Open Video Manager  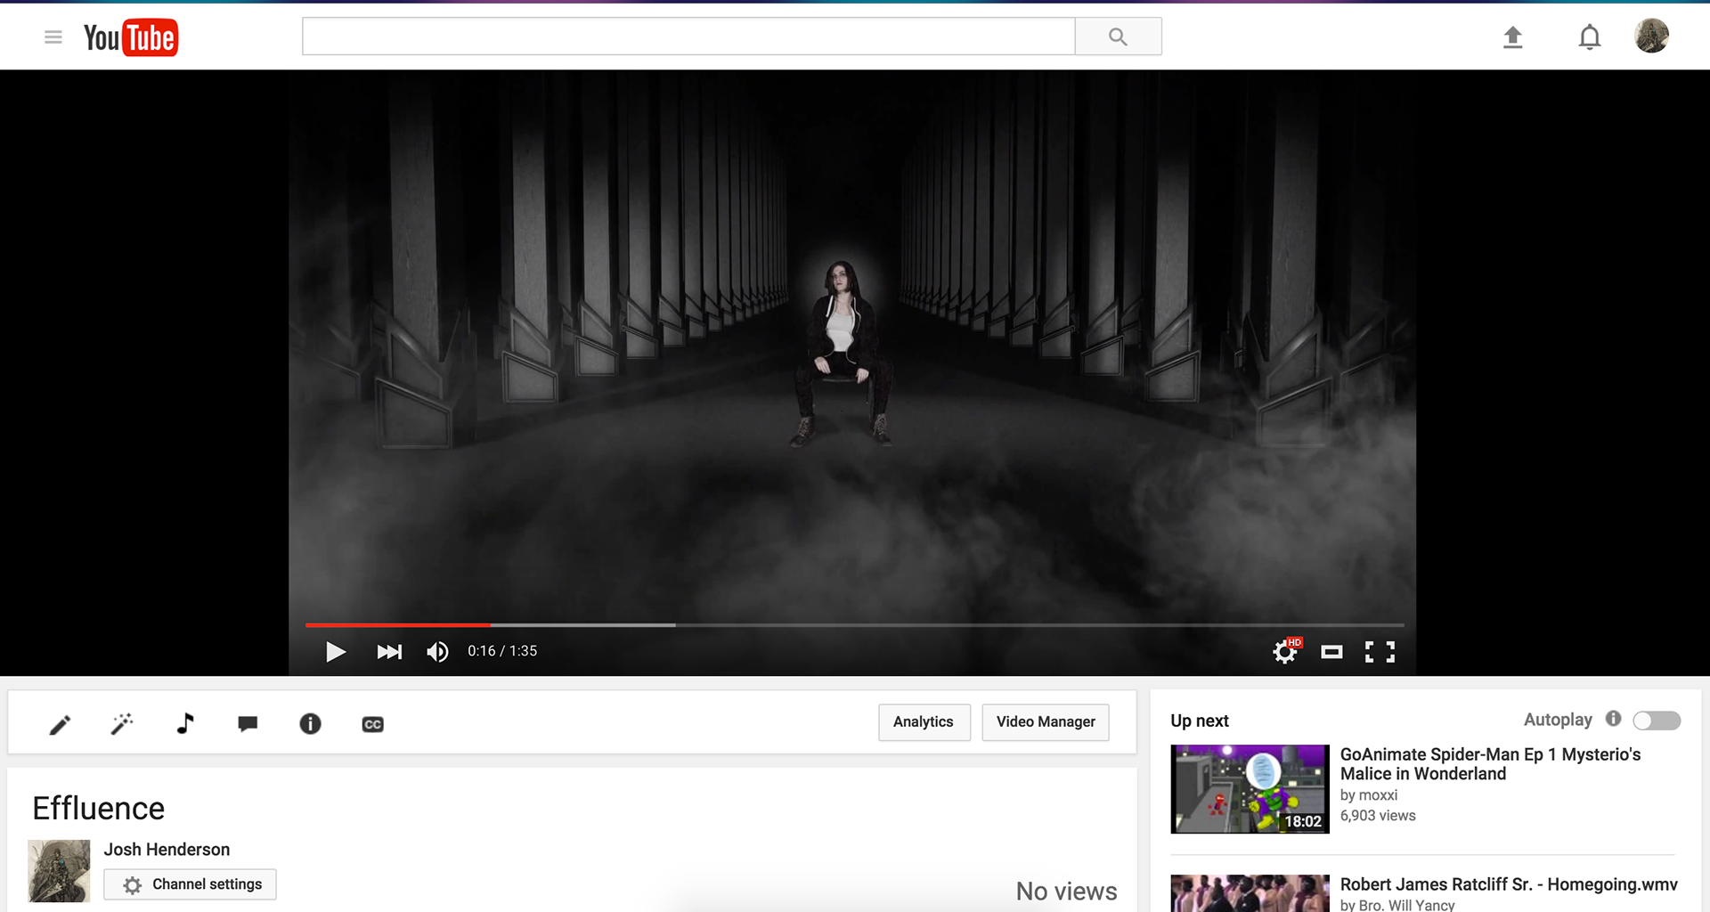click(x=1046, y=722)
